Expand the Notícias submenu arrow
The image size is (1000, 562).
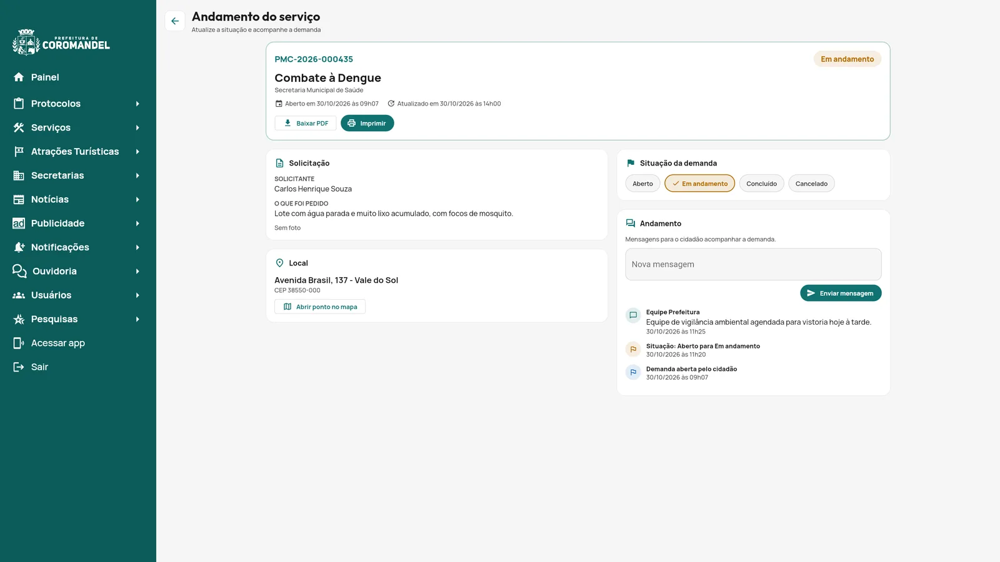pos(137,200)
